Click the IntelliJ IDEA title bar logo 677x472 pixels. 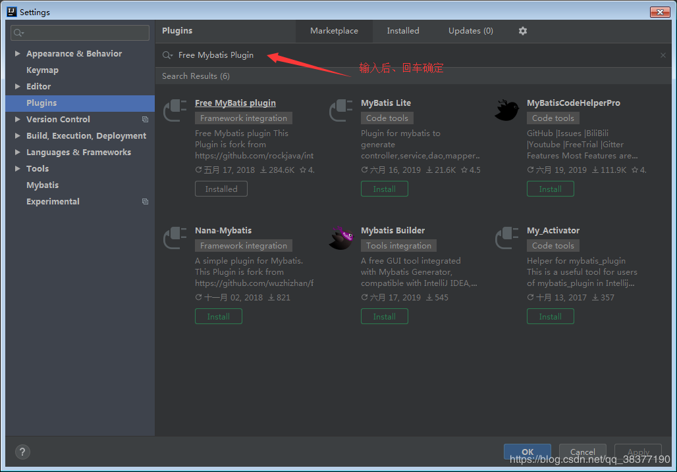(12, 12)
